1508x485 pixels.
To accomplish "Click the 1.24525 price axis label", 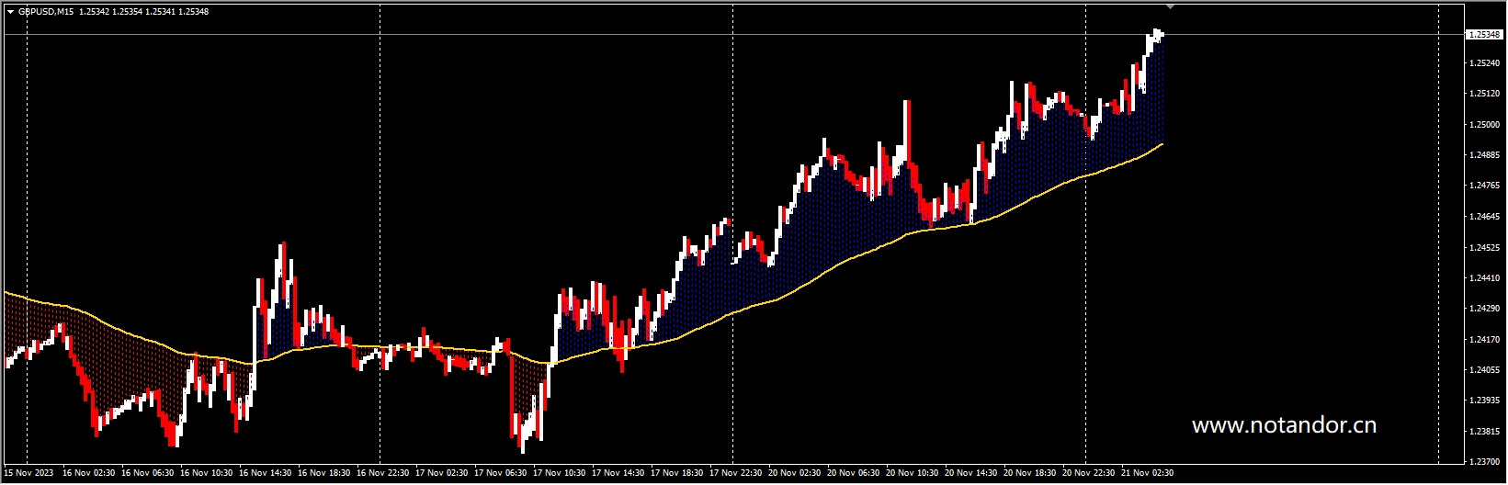I will [1485, 248].
